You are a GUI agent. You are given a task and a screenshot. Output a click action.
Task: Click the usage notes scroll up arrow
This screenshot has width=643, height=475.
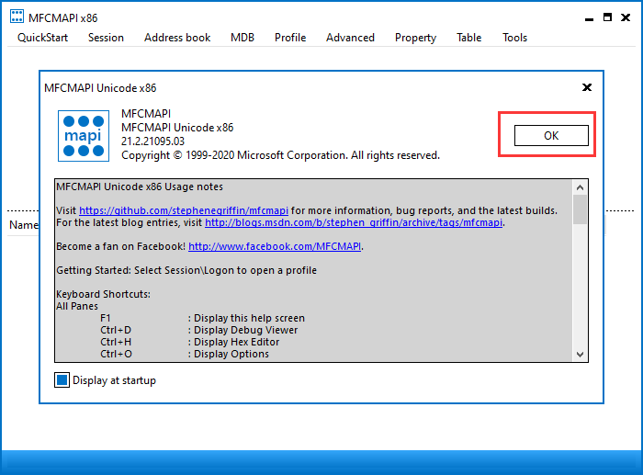[580, 187]
